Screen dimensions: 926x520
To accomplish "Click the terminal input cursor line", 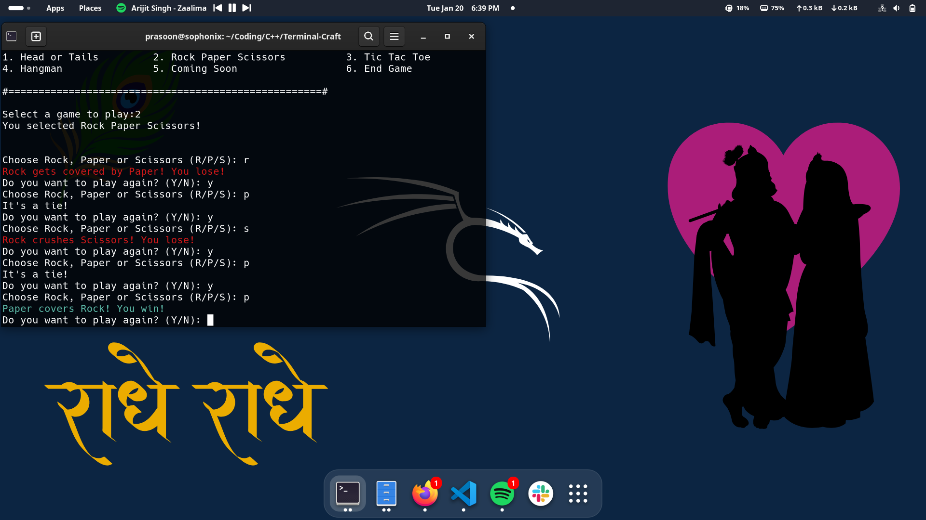I will [x=210, y=320].
